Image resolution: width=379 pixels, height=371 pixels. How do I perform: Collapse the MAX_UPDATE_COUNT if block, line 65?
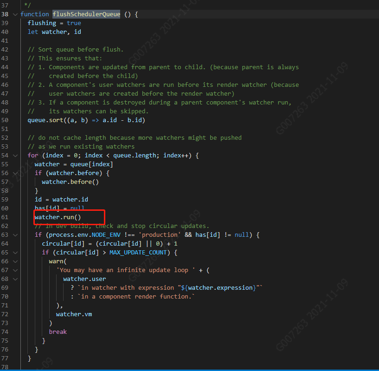coord(15,253)
